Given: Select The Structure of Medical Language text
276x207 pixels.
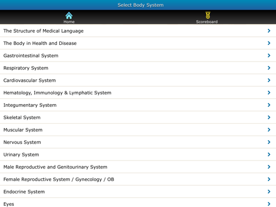Looking at the screenshot, I should click(44, 31).
